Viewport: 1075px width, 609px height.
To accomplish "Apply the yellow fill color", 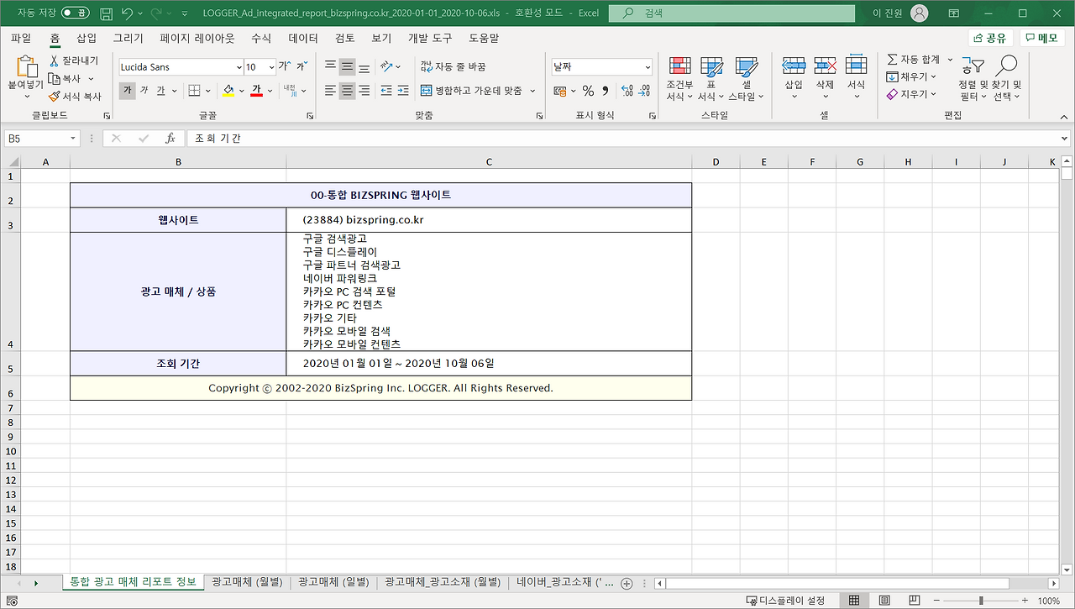I will (x=228, y=91).
